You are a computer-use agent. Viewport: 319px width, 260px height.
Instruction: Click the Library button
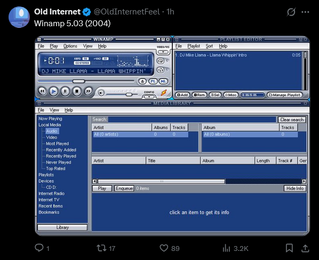pos(62,227)
